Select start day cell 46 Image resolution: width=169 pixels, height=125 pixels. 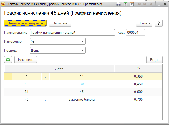click(x=27, y=100)
